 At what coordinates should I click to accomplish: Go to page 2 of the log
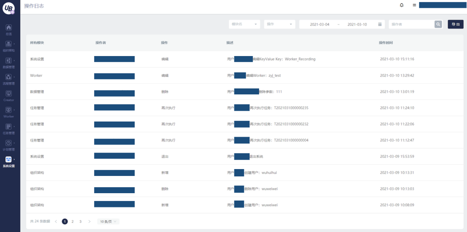pos(73,221)
